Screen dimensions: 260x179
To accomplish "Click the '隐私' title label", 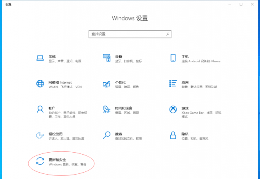I will tap(185, 134).
